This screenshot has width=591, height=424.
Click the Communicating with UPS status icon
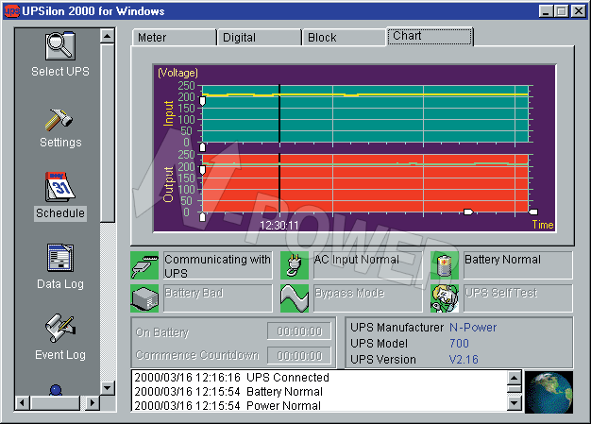click(x=145, y=265)
